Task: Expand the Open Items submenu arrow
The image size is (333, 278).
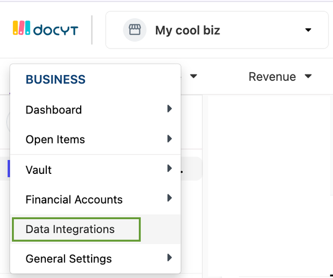Action: [170, 138]
